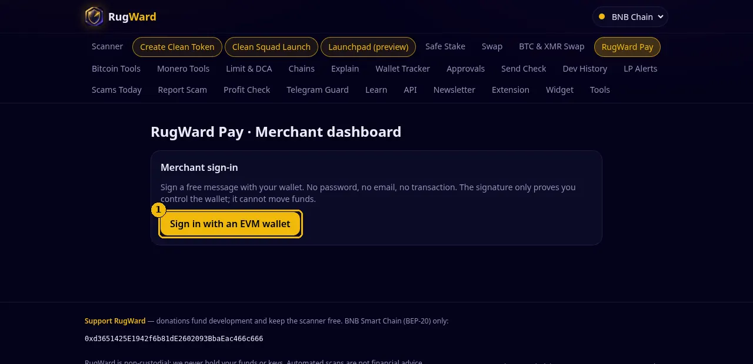Viewport: 753px width, 364px height.
Task: Select the Scanner nav item
Action: pos(107,46)
